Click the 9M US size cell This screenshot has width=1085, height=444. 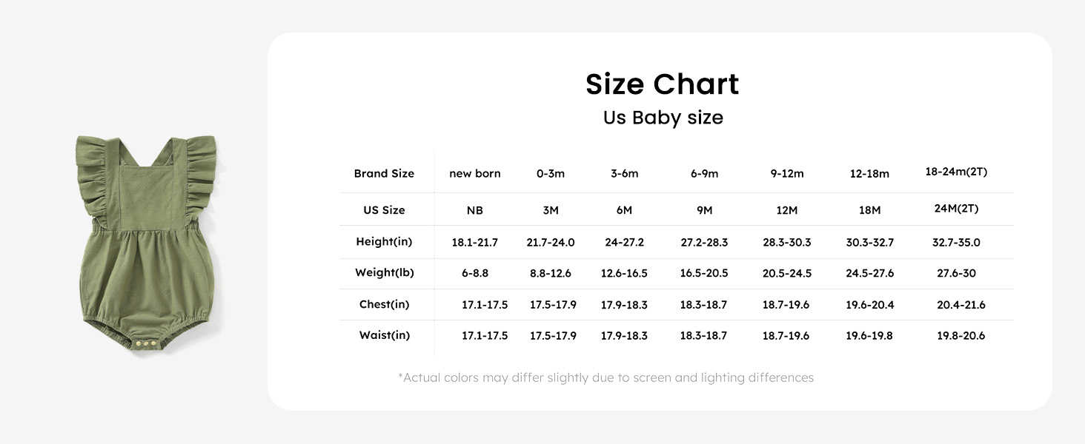pos(704,210)
